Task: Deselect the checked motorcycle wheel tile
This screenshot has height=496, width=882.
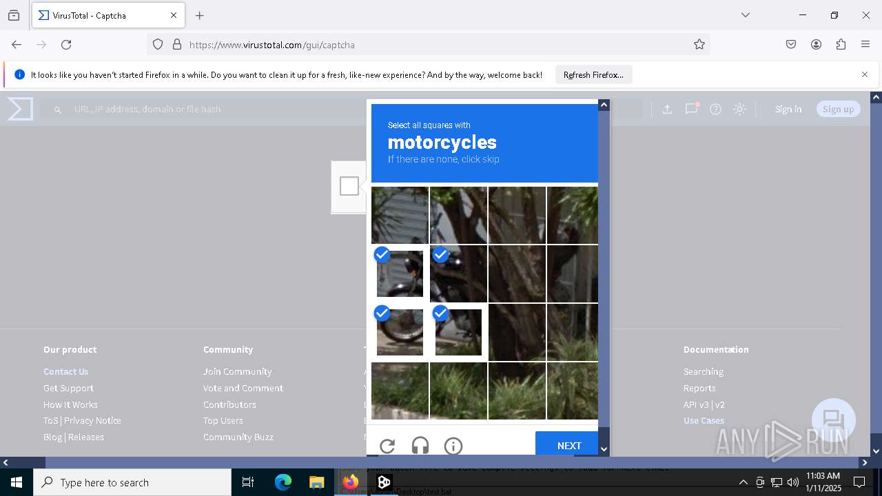Action: coord(400,332)
